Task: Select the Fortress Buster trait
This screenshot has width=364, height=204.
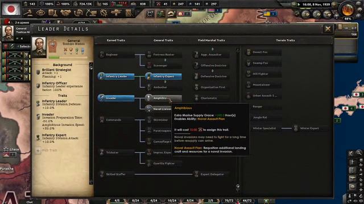Action: [x=164, y=54]
